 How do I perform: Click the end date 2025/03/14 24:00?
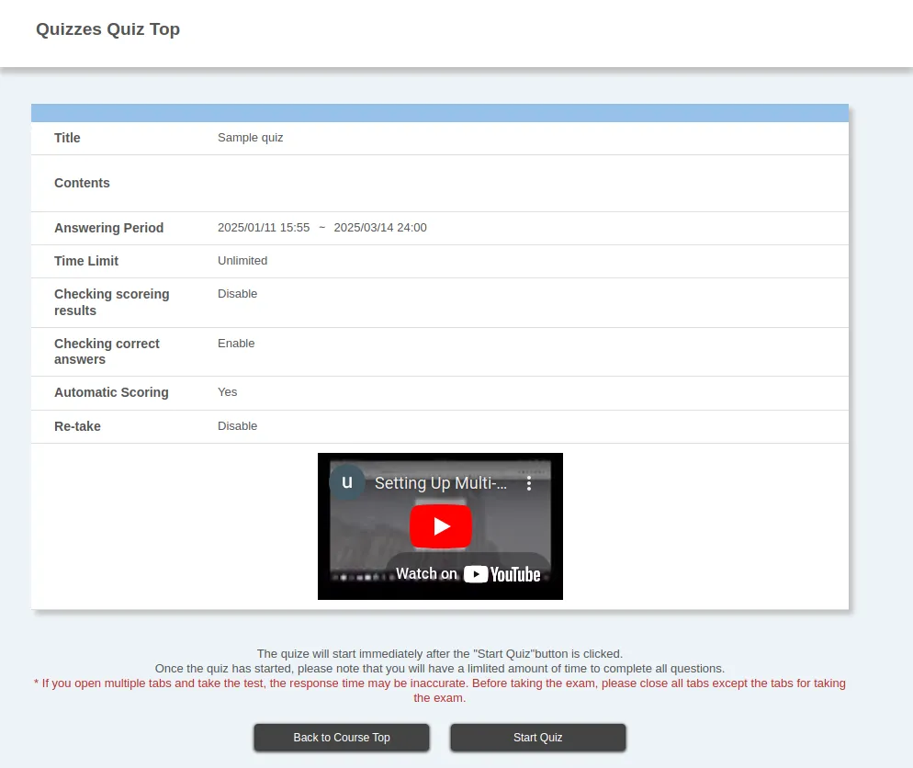[380, 228]
